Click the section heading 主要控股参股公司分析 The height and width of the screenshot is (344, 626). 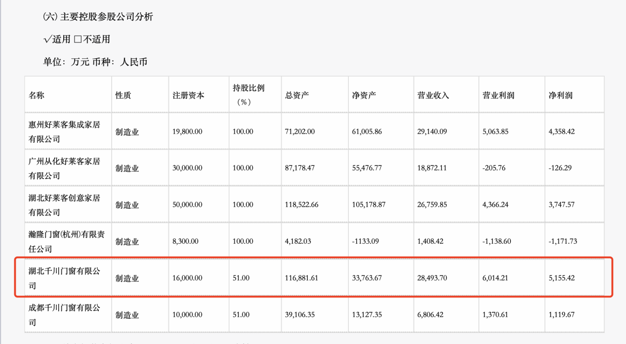click(x=106, y=17)
